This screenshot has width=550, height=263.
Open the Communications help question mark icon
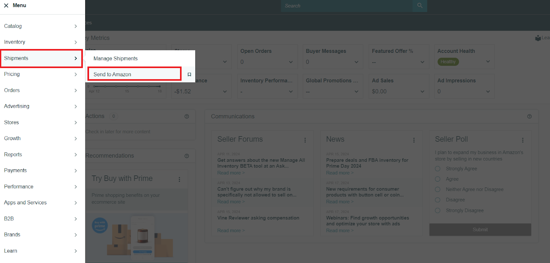[529, 116]
